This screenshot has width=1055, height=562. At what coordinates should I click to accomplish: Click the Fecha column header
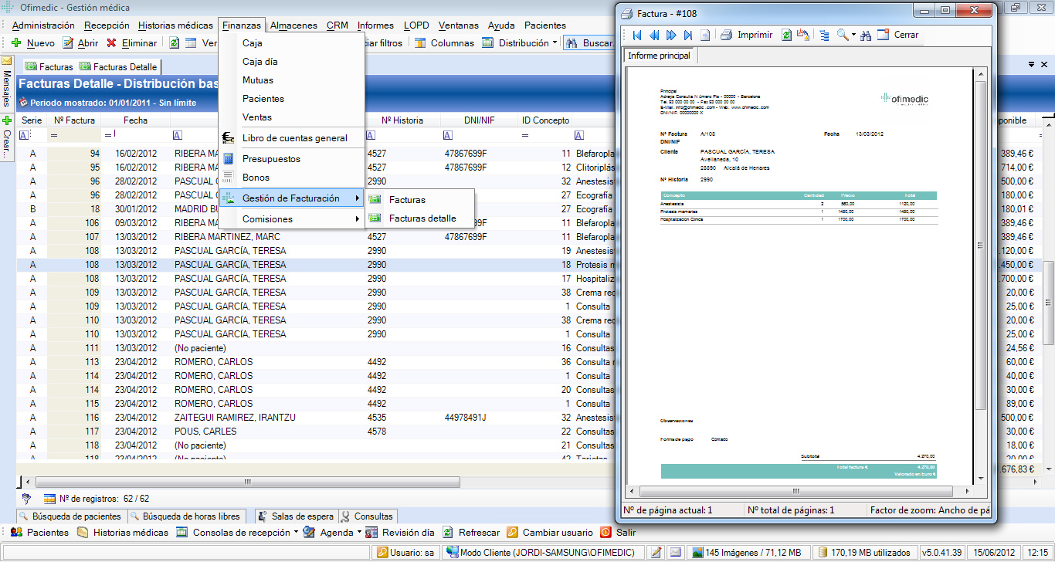[136, 120]
